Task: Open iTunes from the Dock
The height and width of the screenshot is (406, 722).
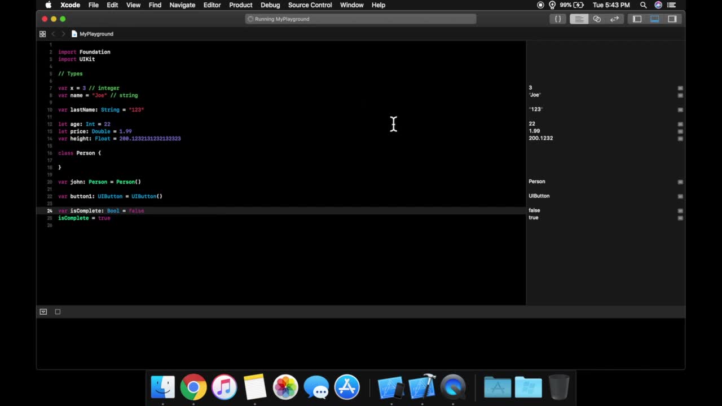Action: (x=224, y=387)
